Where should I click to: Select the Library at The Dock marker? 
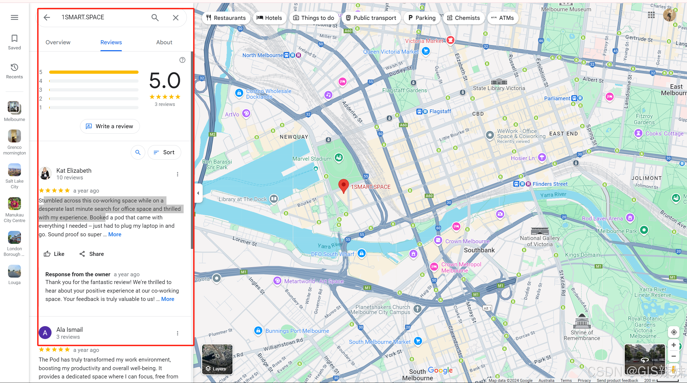click(x=274, y=199)
